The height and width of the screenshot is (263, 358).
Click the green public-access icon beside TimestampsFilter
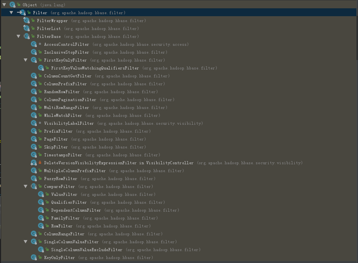click(x=40, y=154)
